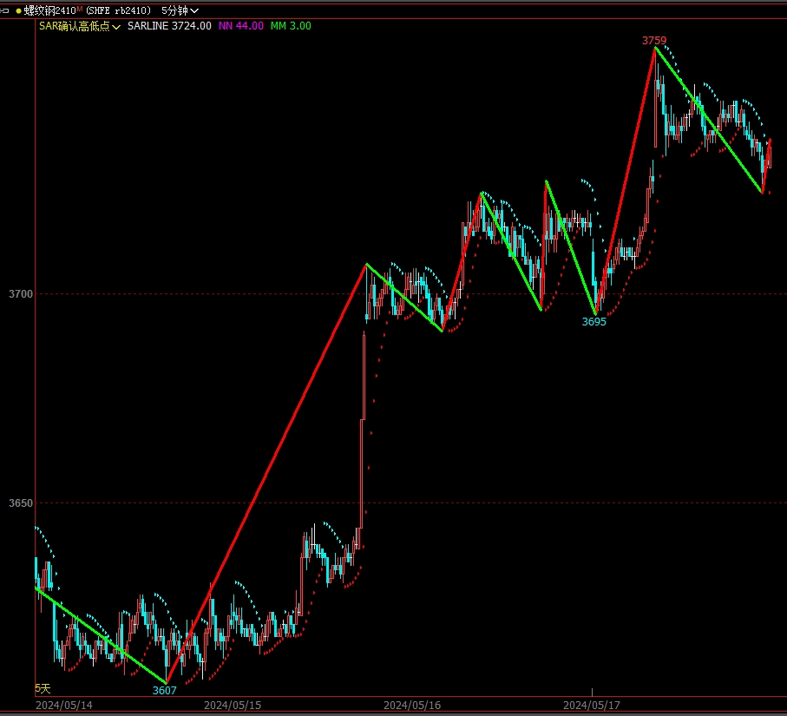
Task: Click the 3607 low price label
Action: click(x=164, y=691)
